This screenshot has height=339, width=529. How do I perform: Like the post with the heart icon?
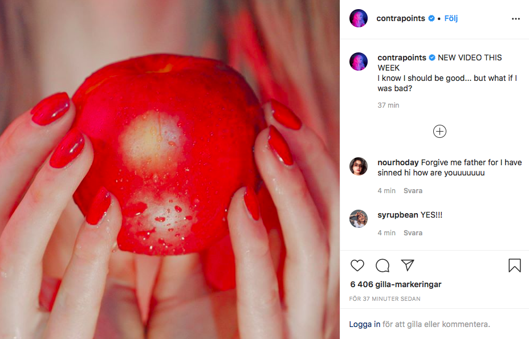357,266
